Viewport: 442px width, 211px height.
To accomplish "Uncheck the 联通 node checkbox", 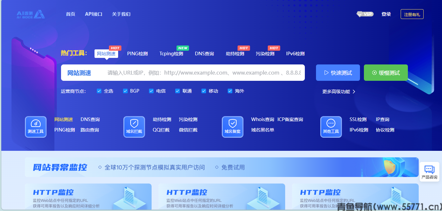I will (178, 91).
